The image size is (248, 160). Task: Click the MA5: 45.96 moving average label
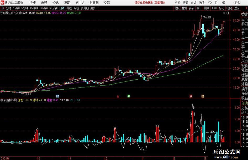point(29,13)
